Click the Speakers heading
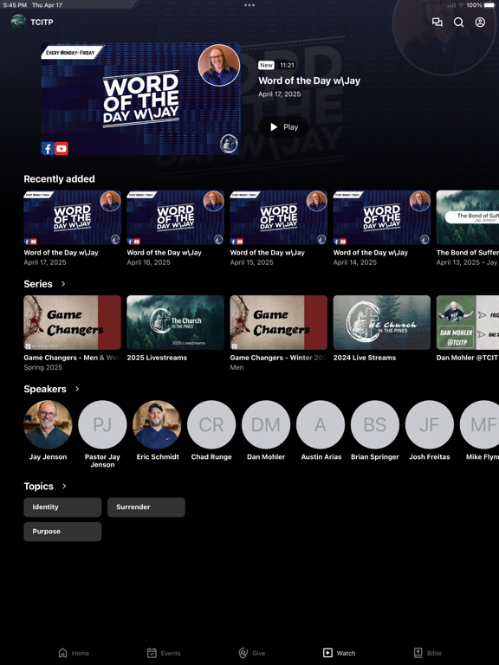Screen dimensions: 499x665 [x=45, y=389]
